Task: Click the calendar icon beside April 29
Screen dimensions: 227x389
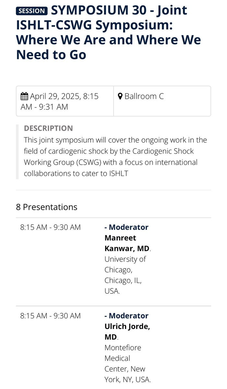Action: coord(24,96)
